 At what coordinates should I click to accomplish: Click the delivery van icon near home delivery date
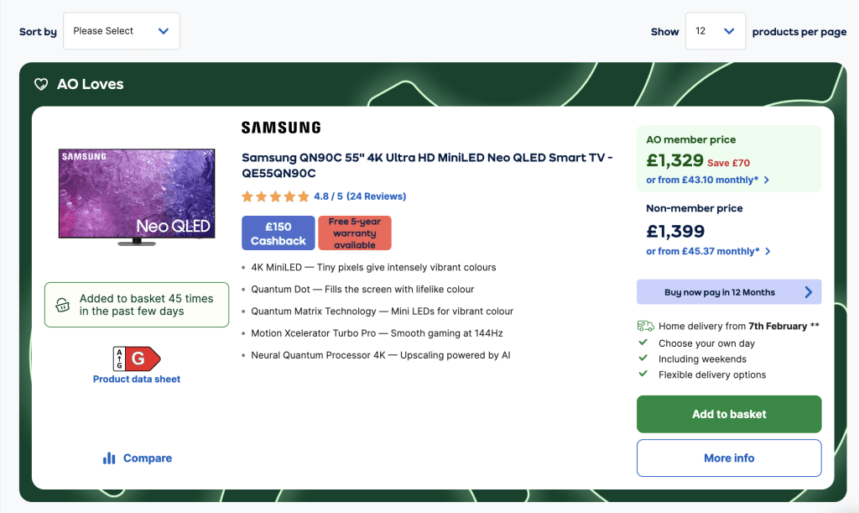[x=647, y=326]
